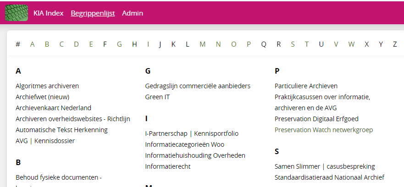Screen dimensions: 404x187
Task: Open Samen Slimmer | casusbespreking link
Action: (x=325, y=166)
